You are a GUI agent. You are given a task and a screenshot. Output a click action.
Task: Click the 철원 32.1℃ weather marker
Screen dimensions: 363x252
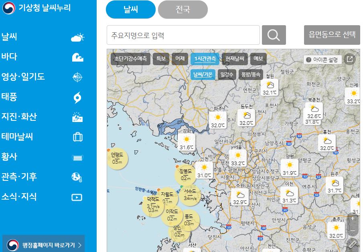[x=270, y=87]
